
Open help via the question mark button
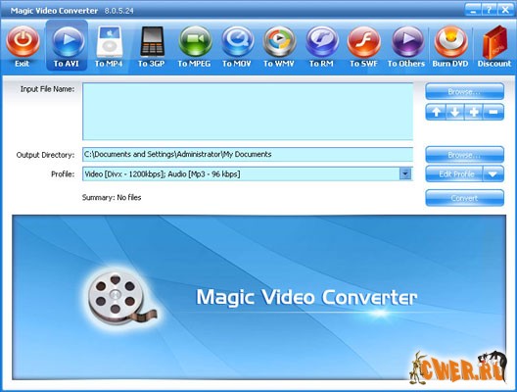[x=490, y=10]
